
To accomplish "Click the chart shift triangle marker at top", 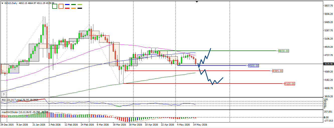I will [x=197, y=2].
